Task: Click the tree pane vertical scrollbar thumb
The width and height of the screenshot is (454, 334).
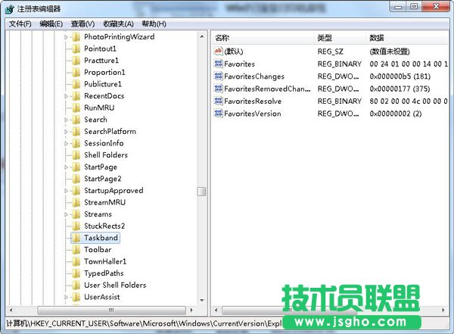Action: click(x=201, y=192)
